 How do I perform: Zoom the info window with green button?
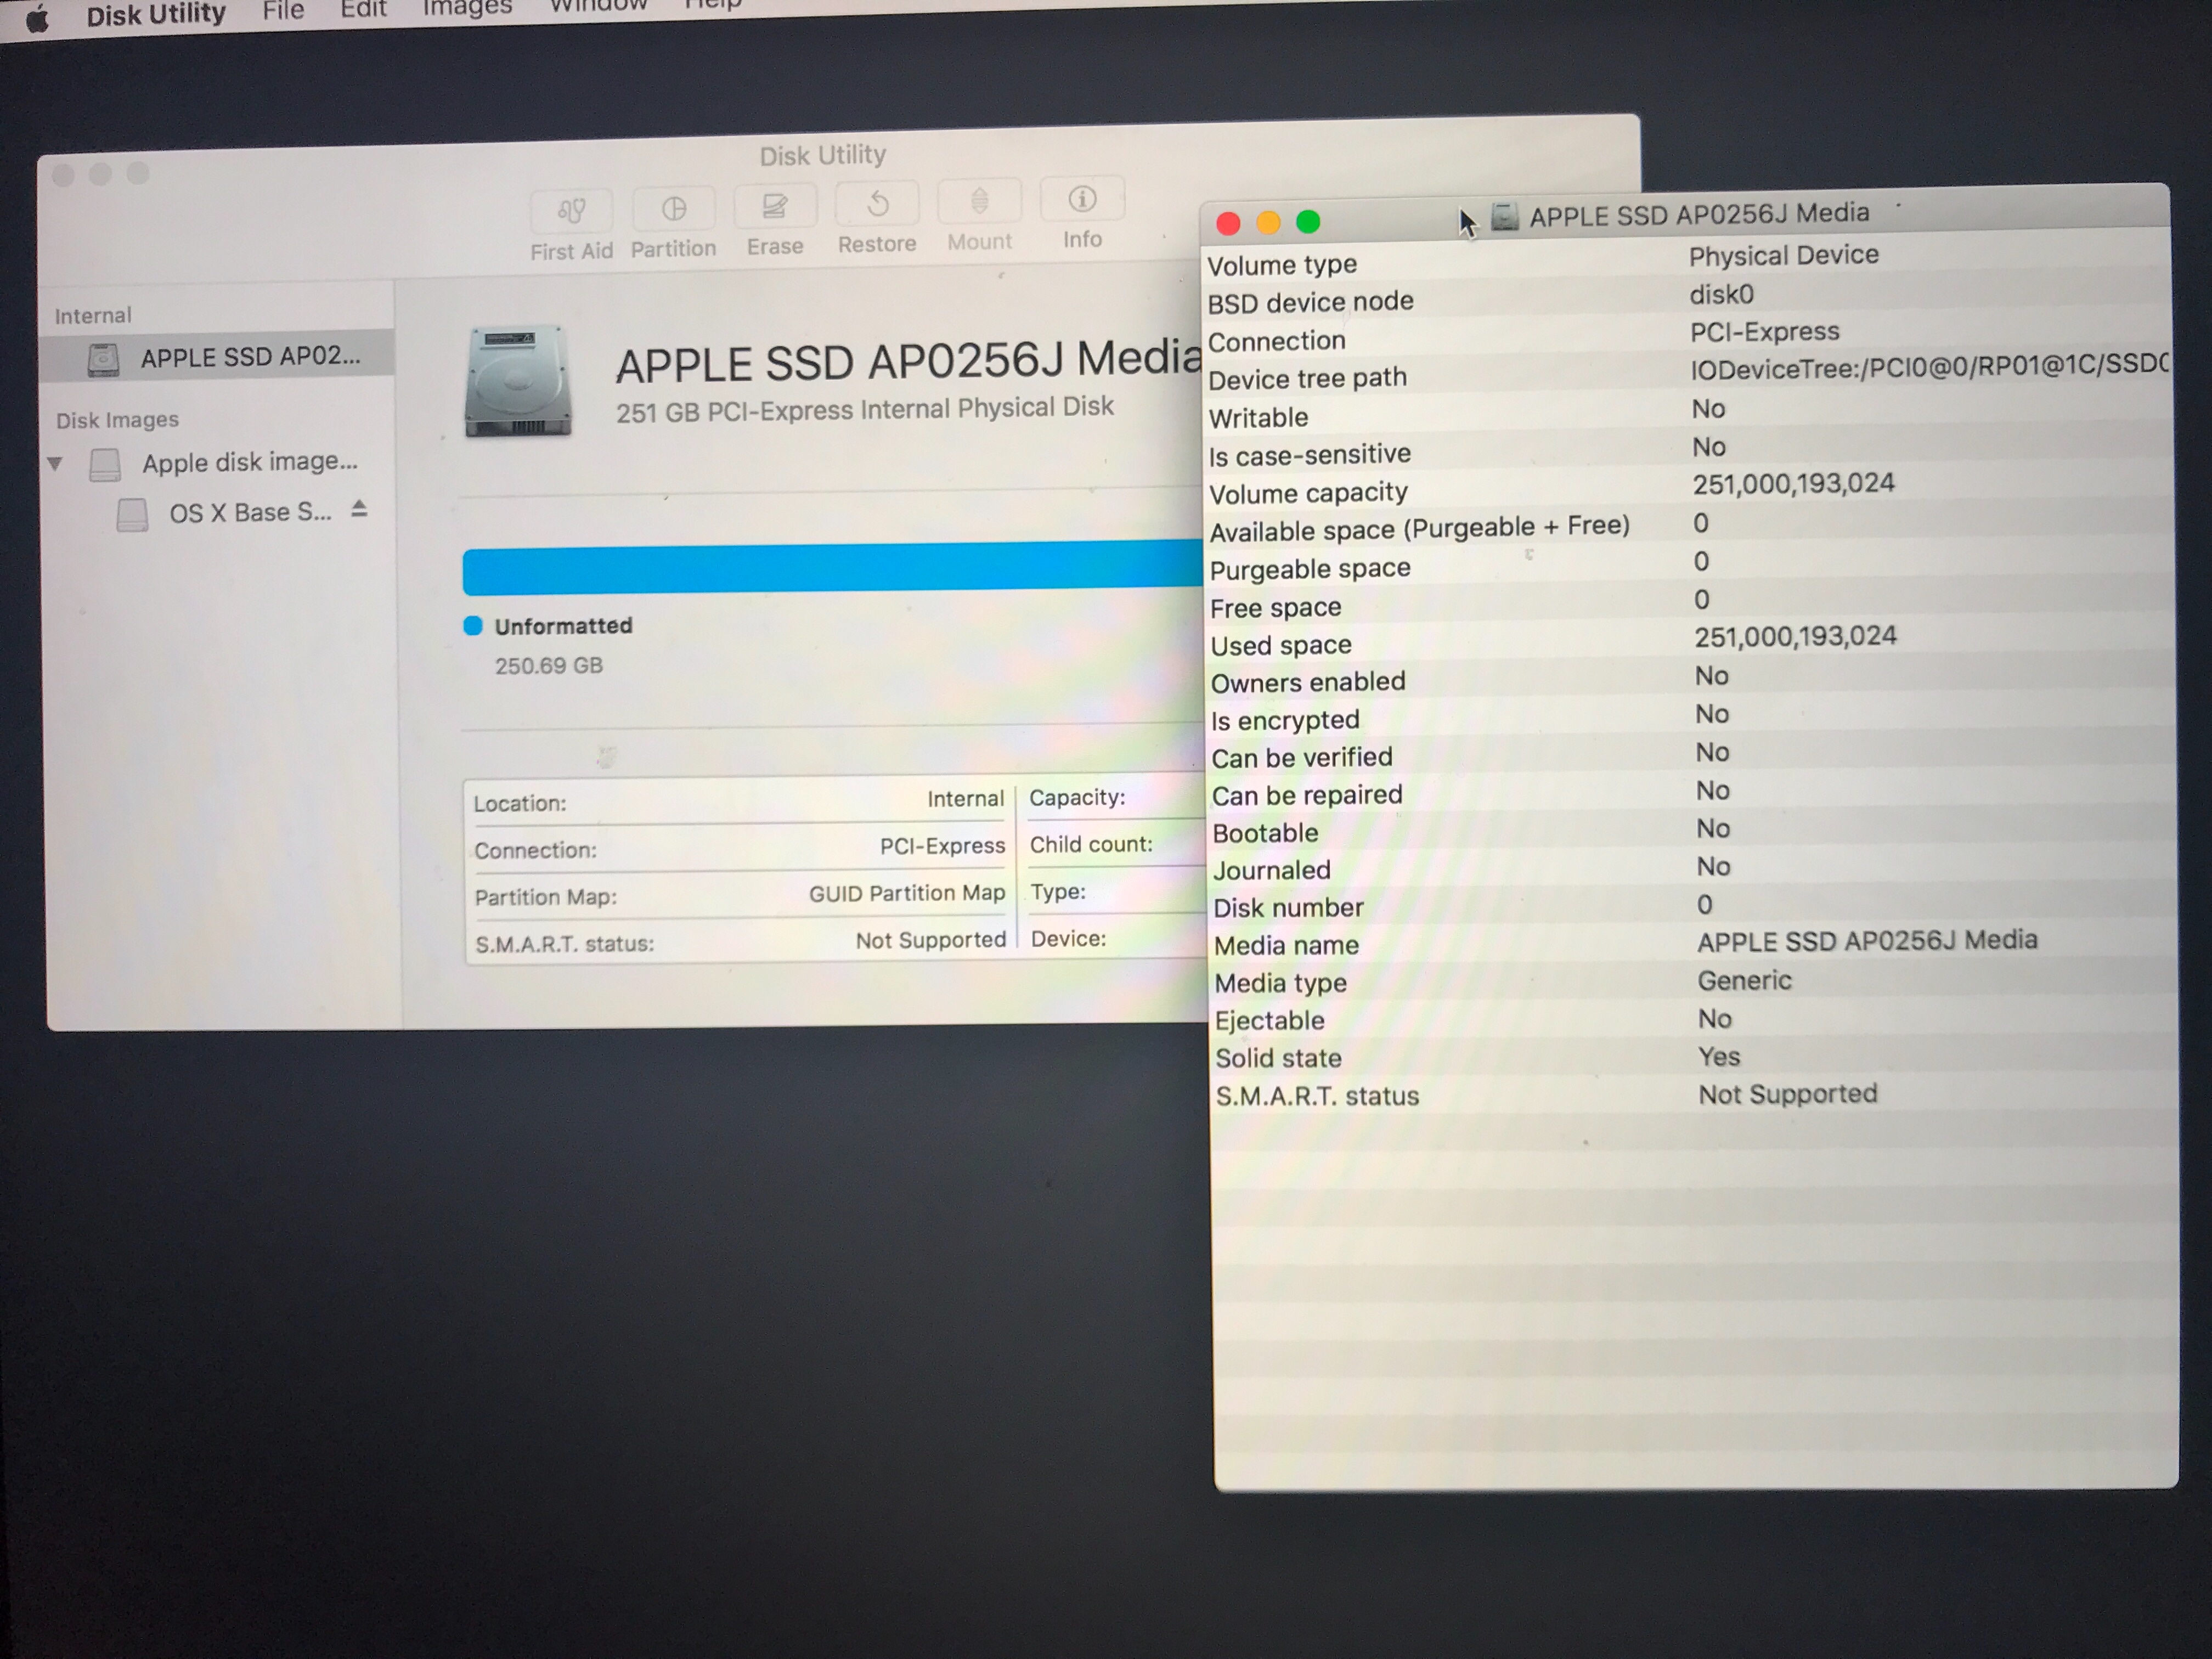coord(1308,222)
